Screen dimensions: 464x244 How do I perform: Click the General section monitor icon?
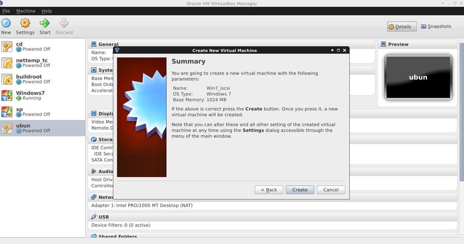(x=93, y=44)
